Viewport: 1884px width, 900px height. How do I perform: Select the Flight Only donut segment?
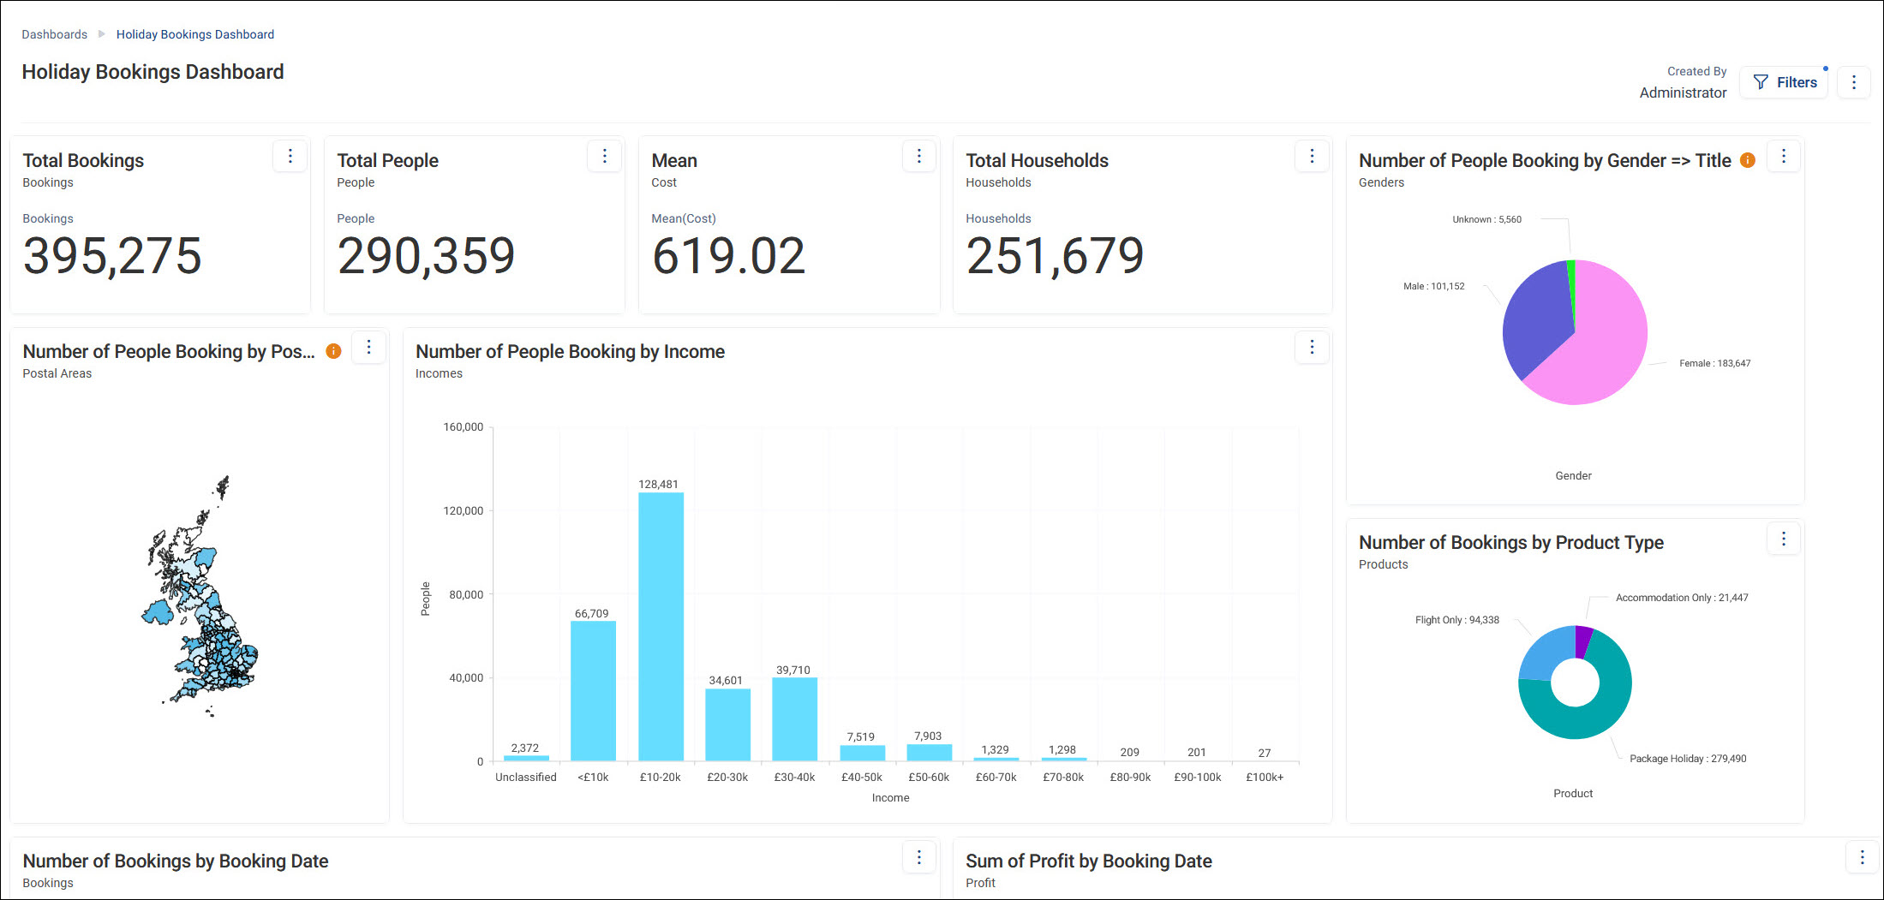1544,653
